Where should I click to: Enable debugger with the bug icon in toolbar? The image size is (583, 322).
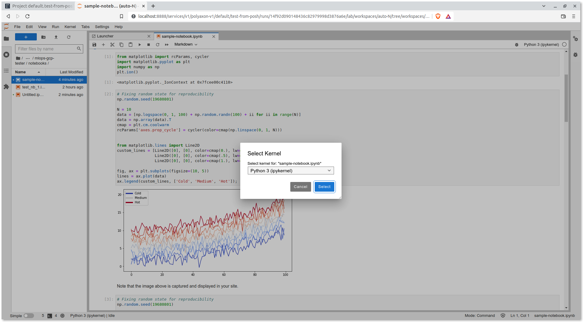(517, 45)
